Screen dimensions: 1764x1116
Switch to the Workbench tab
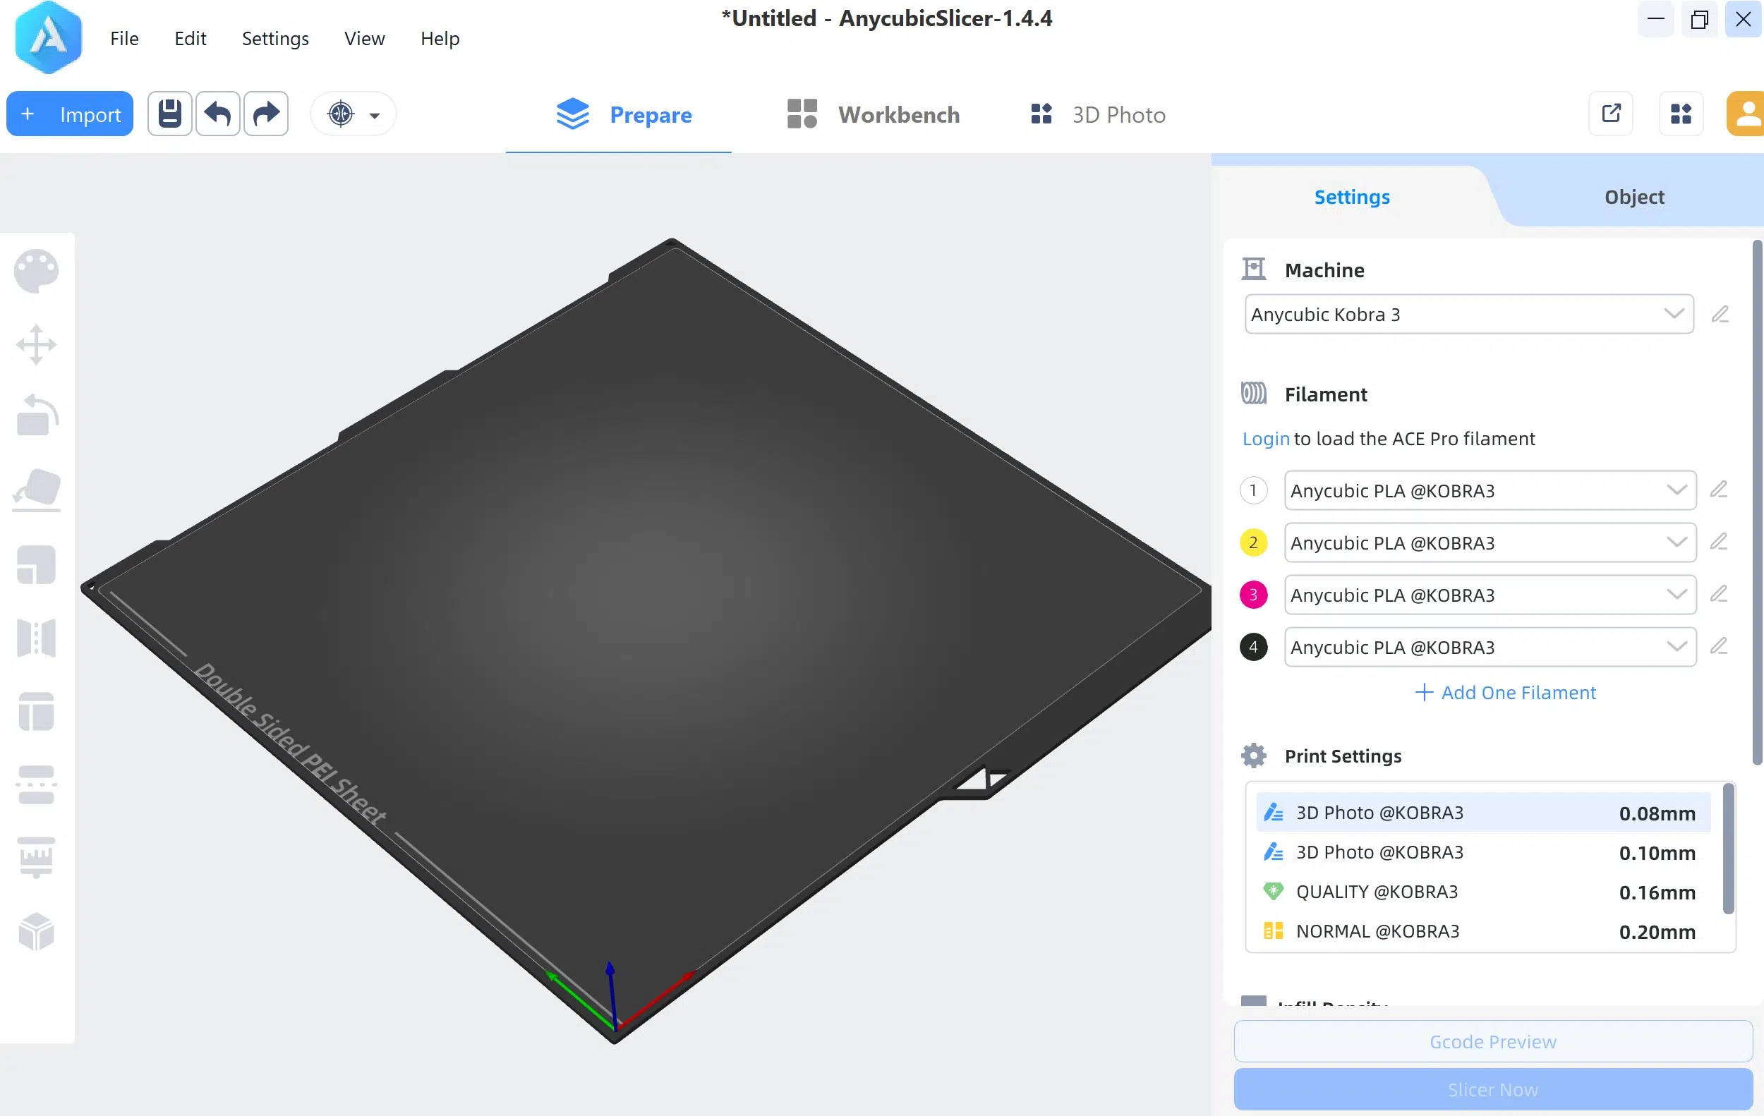[874, 114]
